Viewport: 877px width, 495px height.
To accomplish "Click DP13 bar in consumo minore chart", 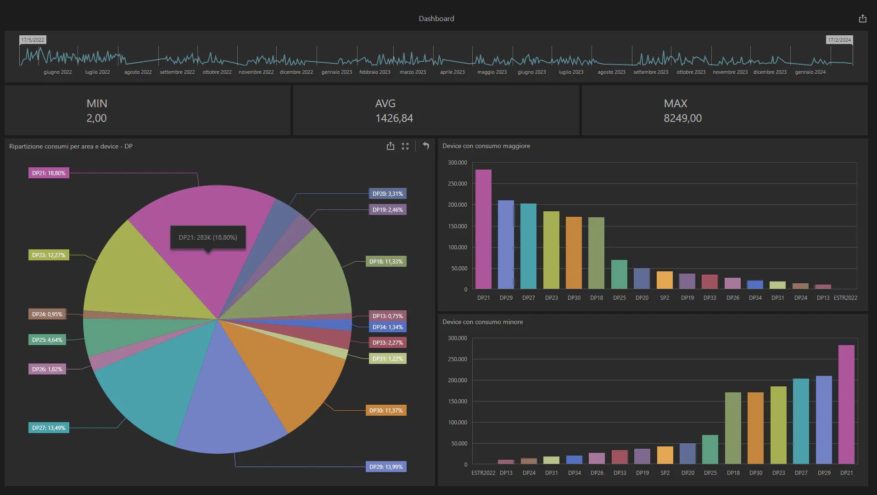I will tap(506, 462).
